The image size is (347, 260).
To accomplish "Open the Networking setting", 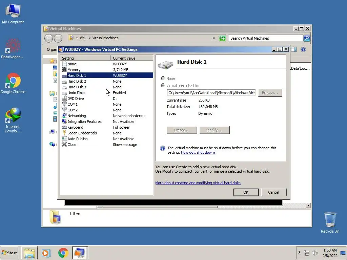I will [x=107, y=116].
